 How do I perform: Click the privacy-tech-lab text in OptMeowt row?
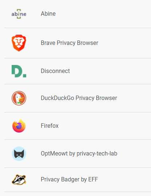[97, 154]
